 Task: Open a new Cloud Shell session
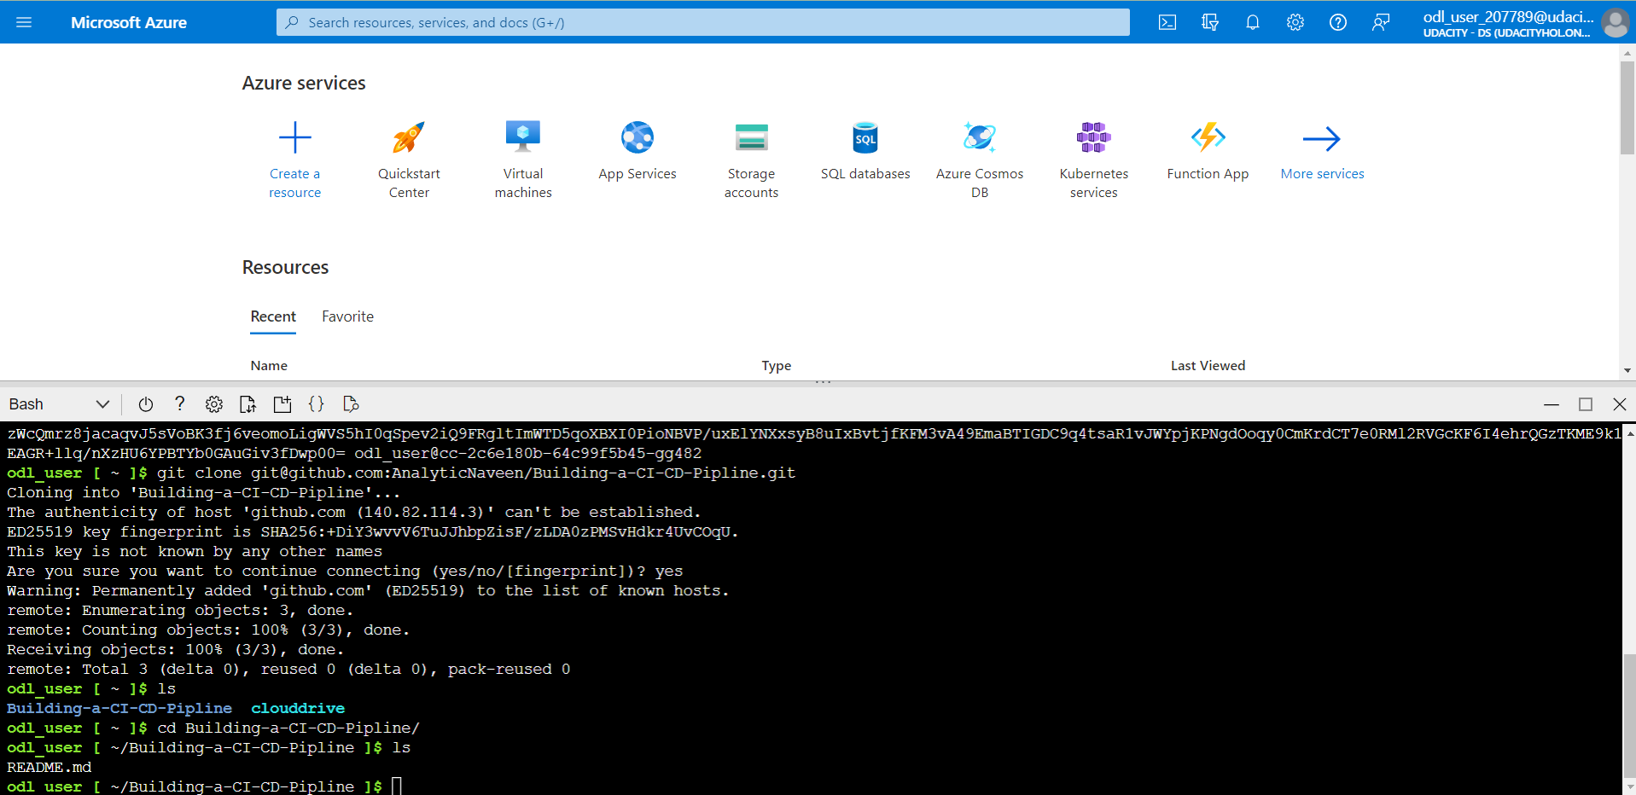tap(282, 403)
